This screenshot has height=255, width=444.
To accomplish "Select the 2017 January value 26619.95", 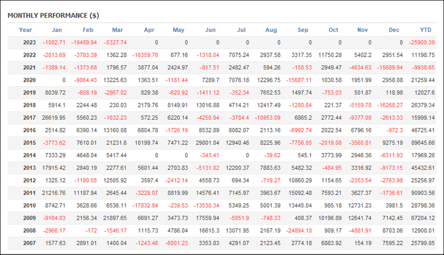I will pyautogui.click(x=53, y=118).
